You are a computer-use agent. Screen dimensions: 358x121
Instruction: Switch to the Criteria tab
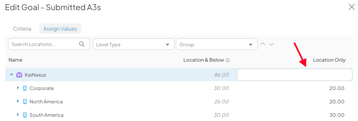click(22, 29)
